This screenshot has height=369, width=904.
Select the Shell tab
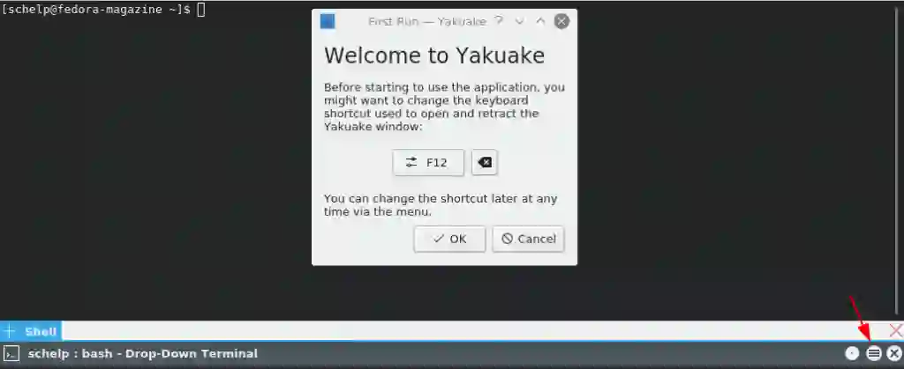click(40, 331)
